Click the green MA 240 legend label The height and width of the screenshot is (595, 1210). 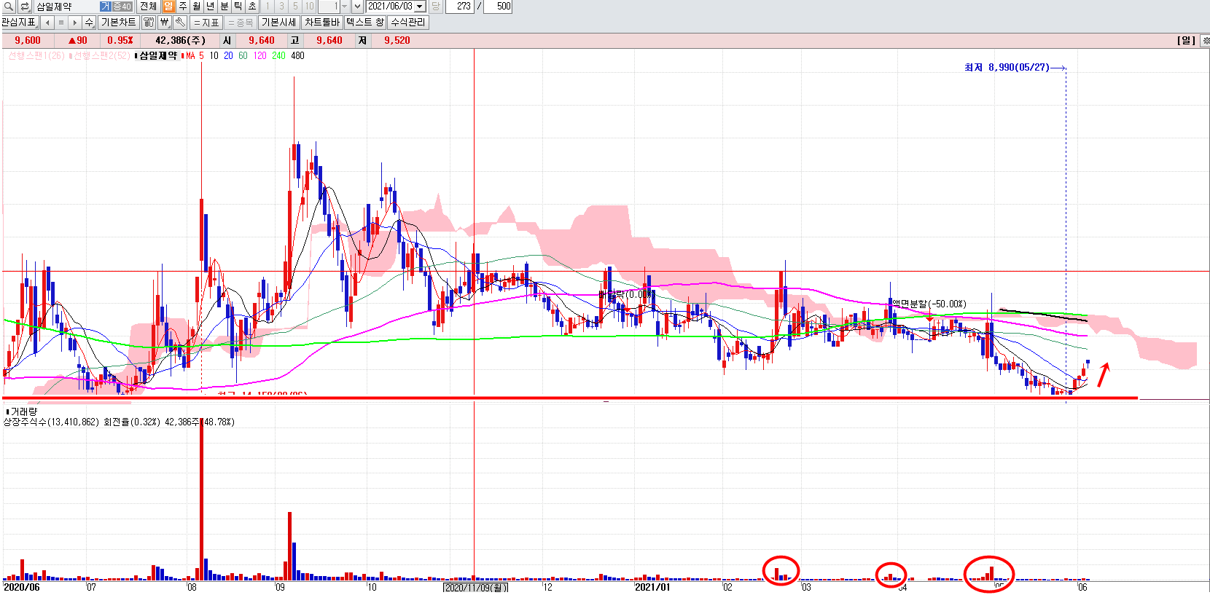tap(278, 55)
